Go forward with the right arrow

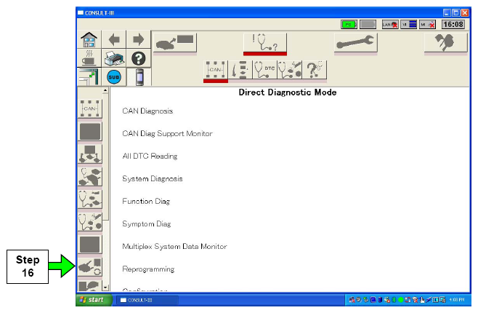click(x=138, y=39)
